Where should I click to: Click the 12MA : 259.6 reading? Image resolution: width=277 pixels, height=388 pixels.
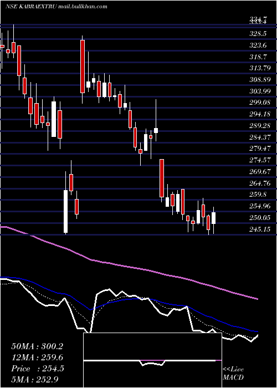pyautogui.click(x=37, y=358)
